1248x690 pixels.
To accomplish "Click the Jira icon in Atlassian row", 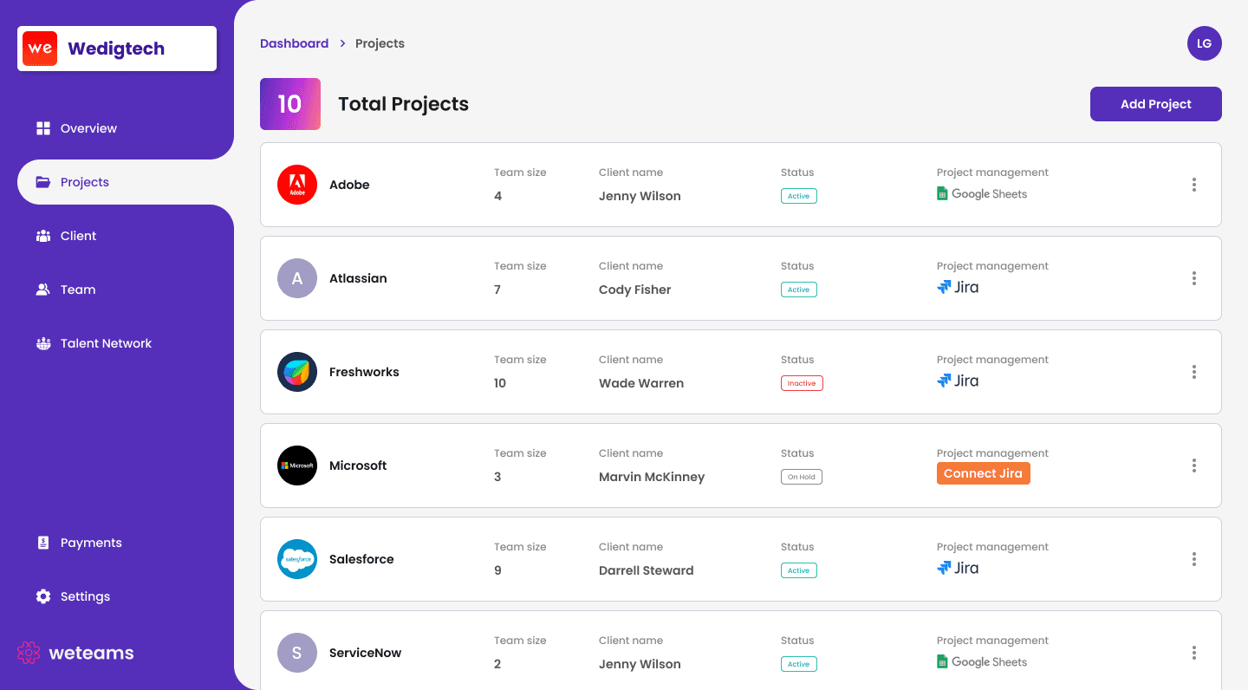I will click(x=944, y=287).
